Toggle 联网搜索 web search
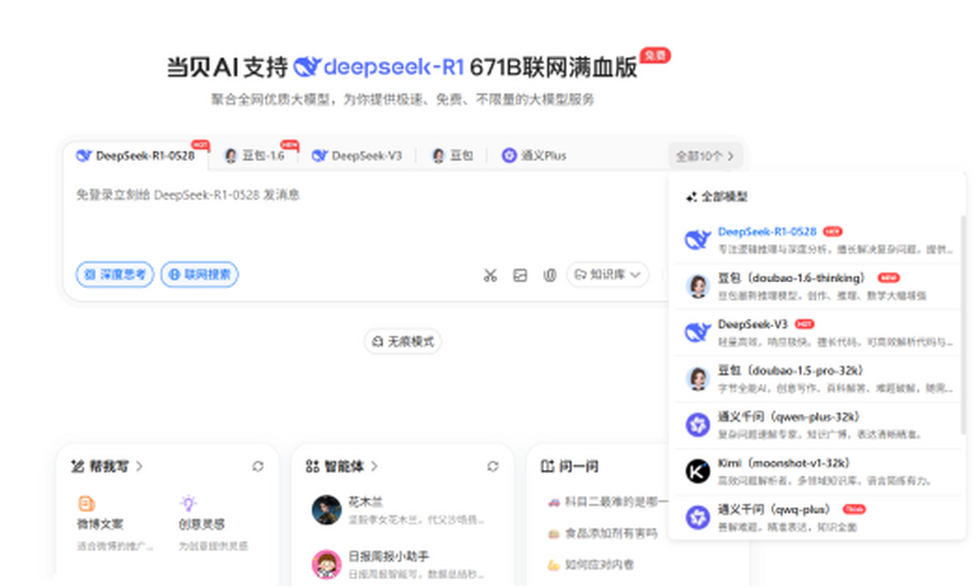This screenshot has width=977, height=588. click(199, 275)
